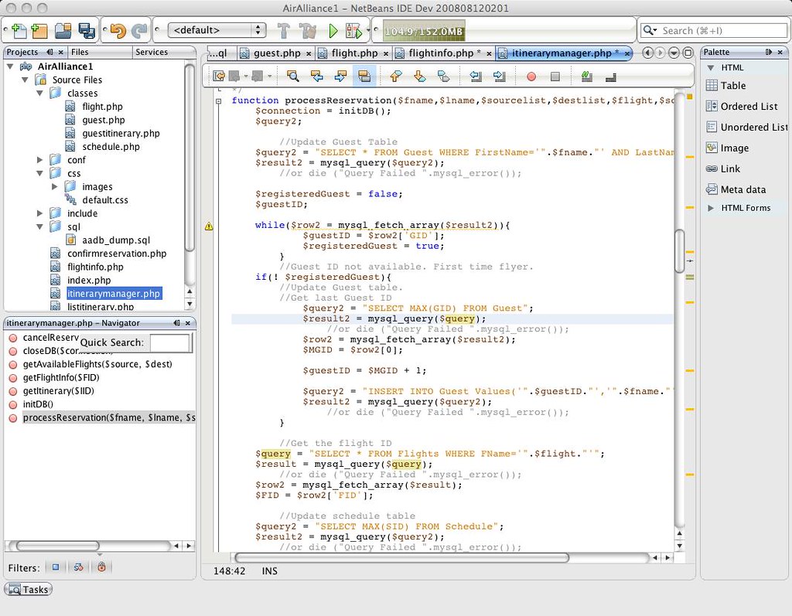Open the Services panel tab
Image resolution: width=792 pixels, height=616 pixels.
152,52
